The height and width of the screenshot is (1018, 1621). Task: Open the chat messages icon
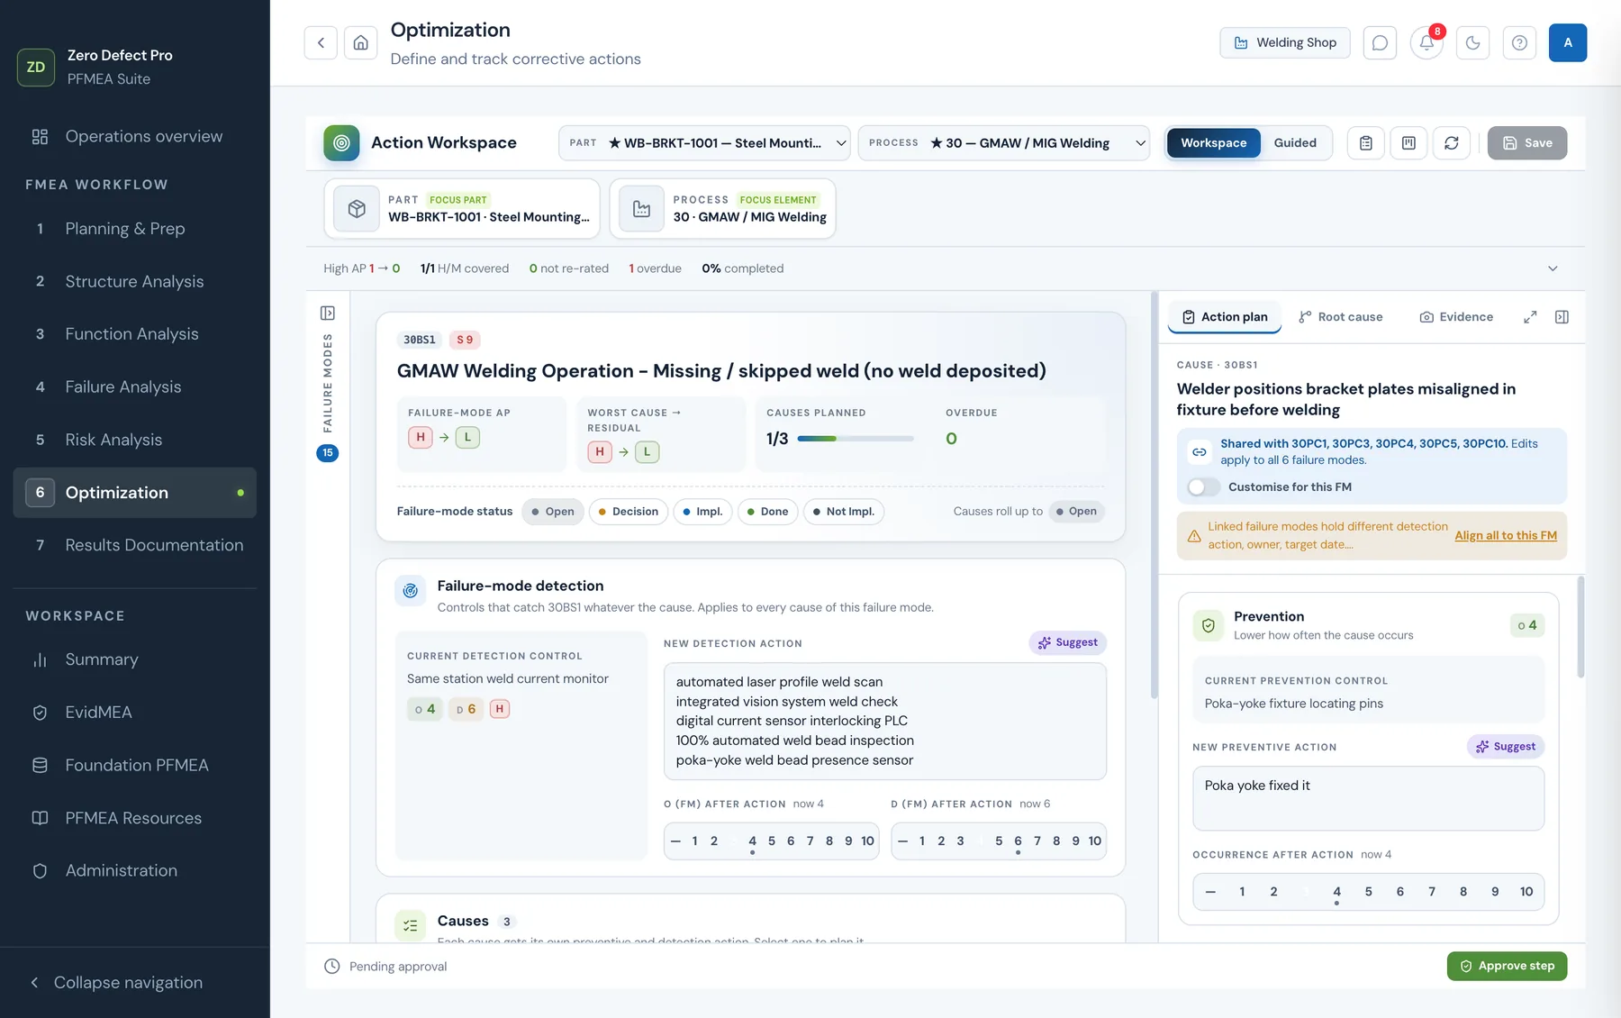1380,42
